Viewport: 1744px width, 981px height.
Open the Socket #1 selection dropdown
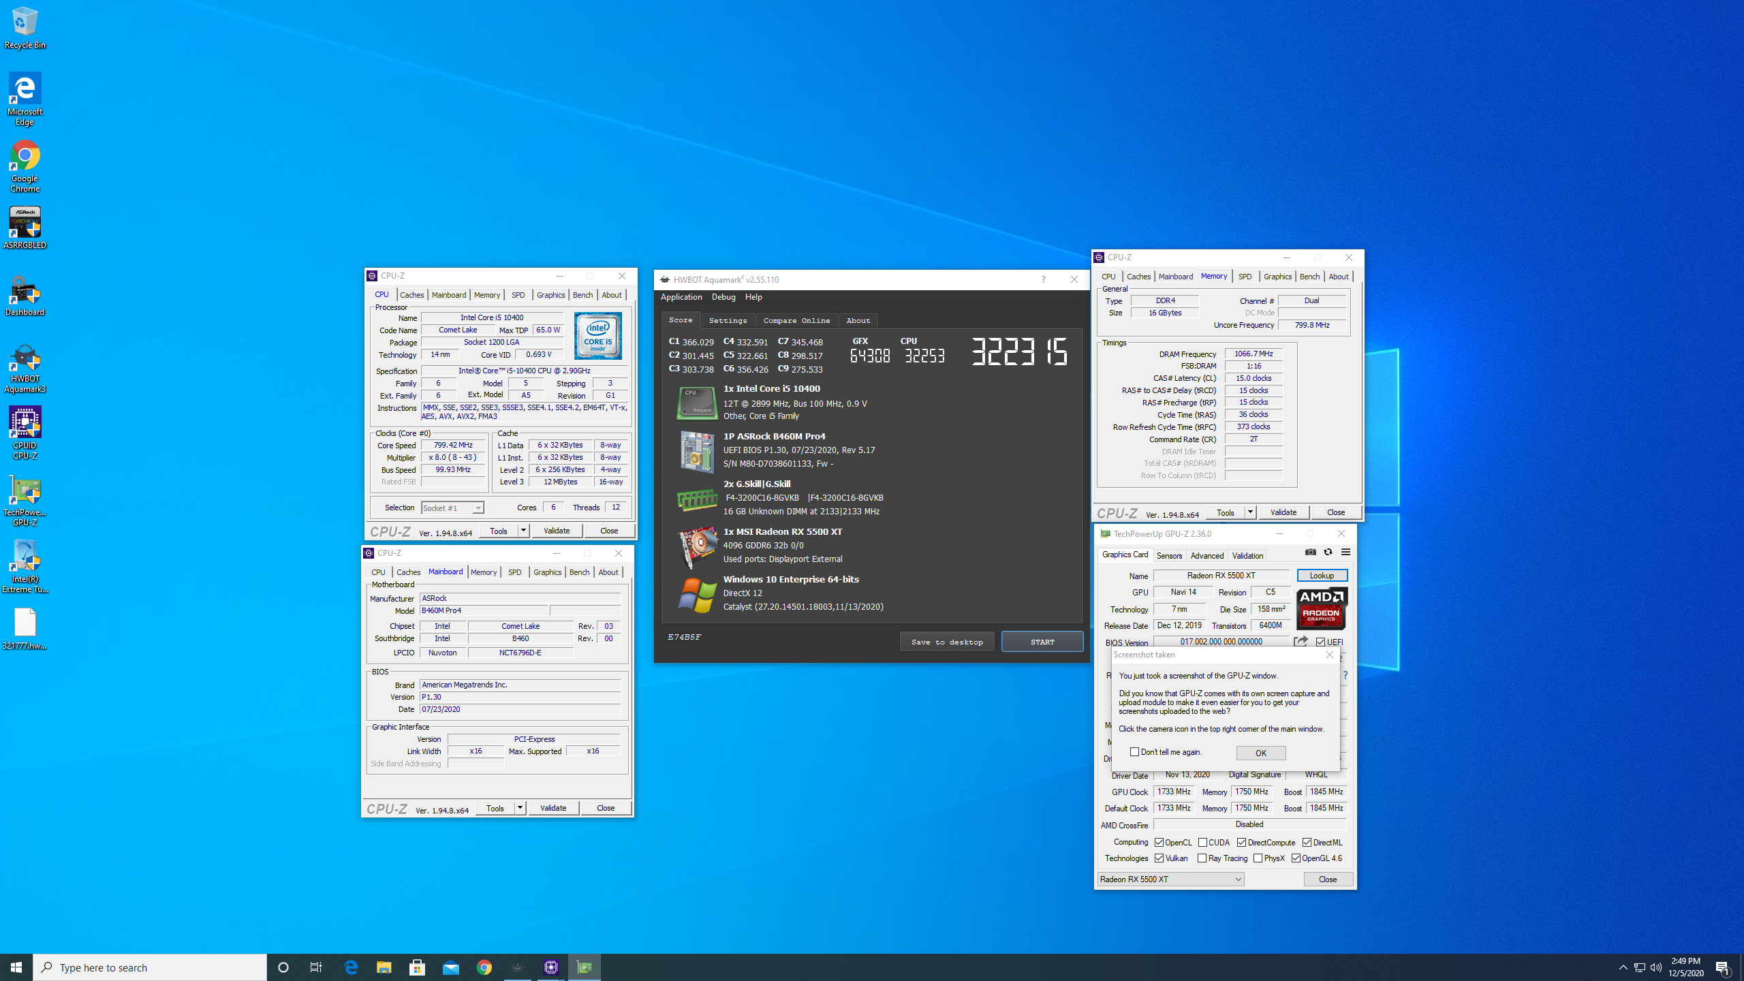click(x=452, y=508)
